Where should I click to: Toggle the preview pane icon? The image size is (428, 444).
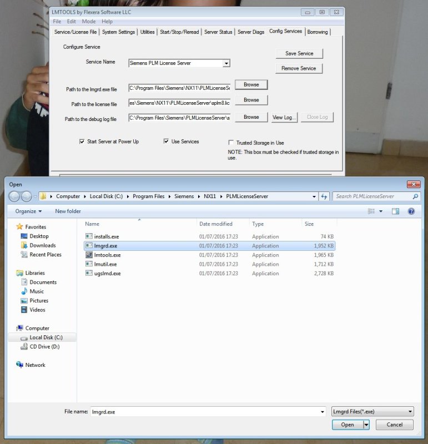click(x=395, y=211)
